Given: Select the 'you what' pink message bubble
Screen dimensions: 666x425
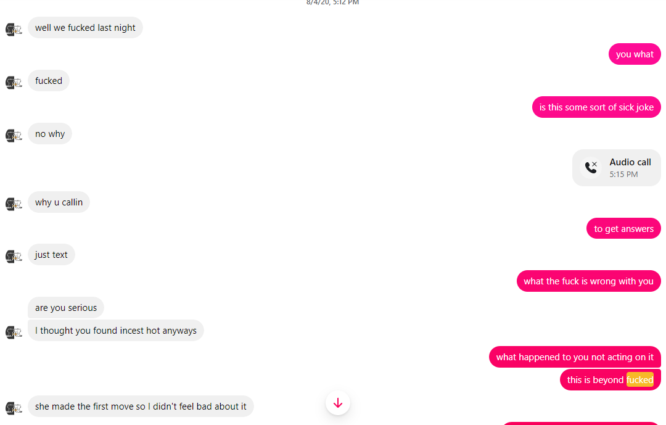Looking at the screenshot, I should pos(635,54).
